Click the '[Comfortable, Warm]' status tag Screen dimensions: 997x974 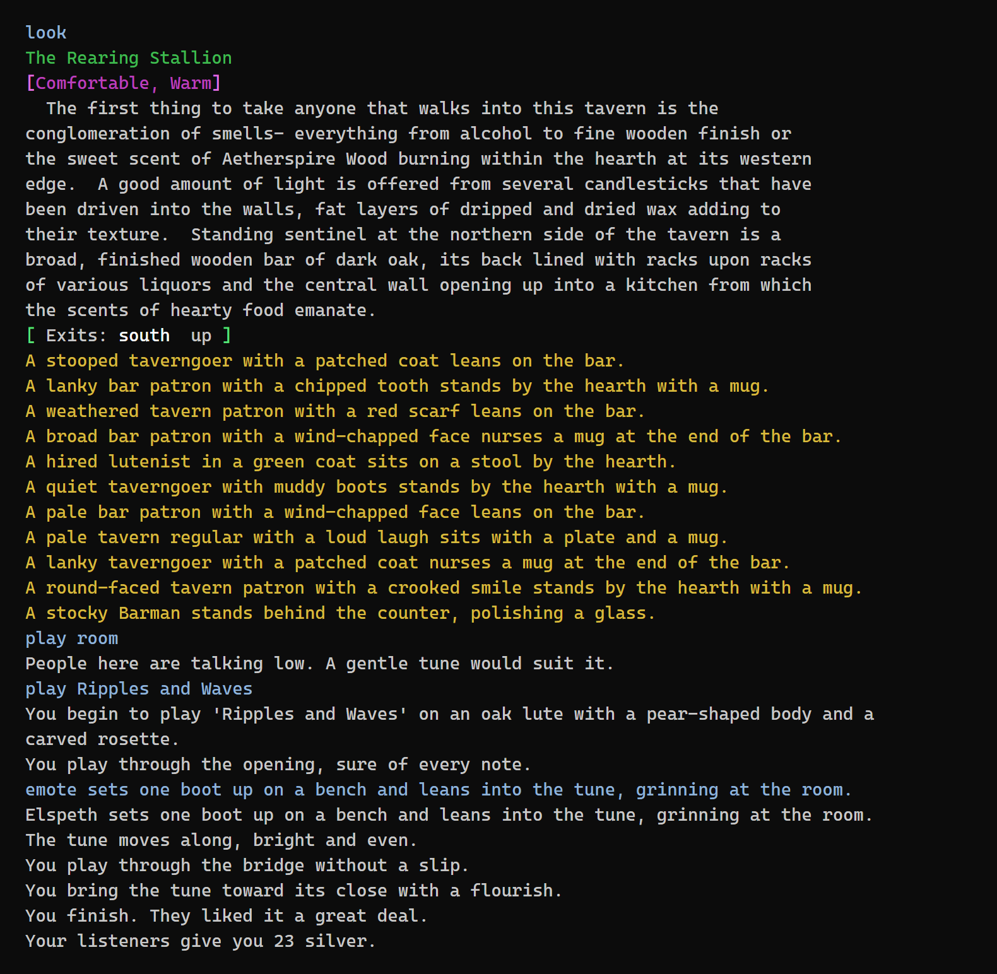pyautogui.click(x=124, y=83)
